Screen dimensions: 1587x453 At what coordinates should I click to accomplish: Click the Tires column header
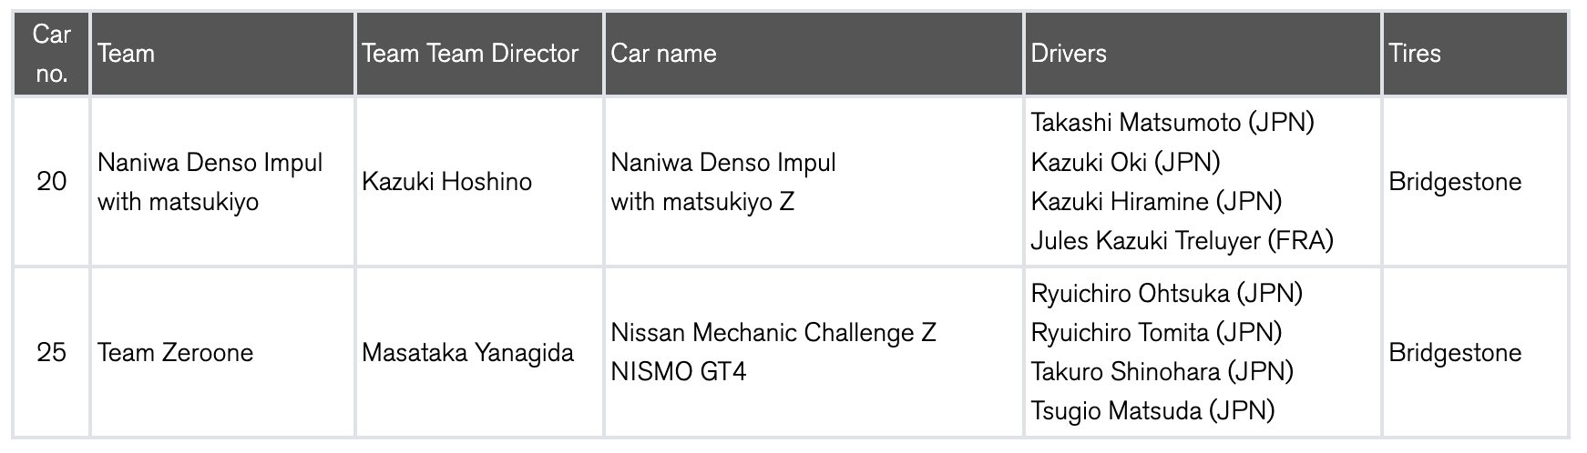coord(1415,54)
